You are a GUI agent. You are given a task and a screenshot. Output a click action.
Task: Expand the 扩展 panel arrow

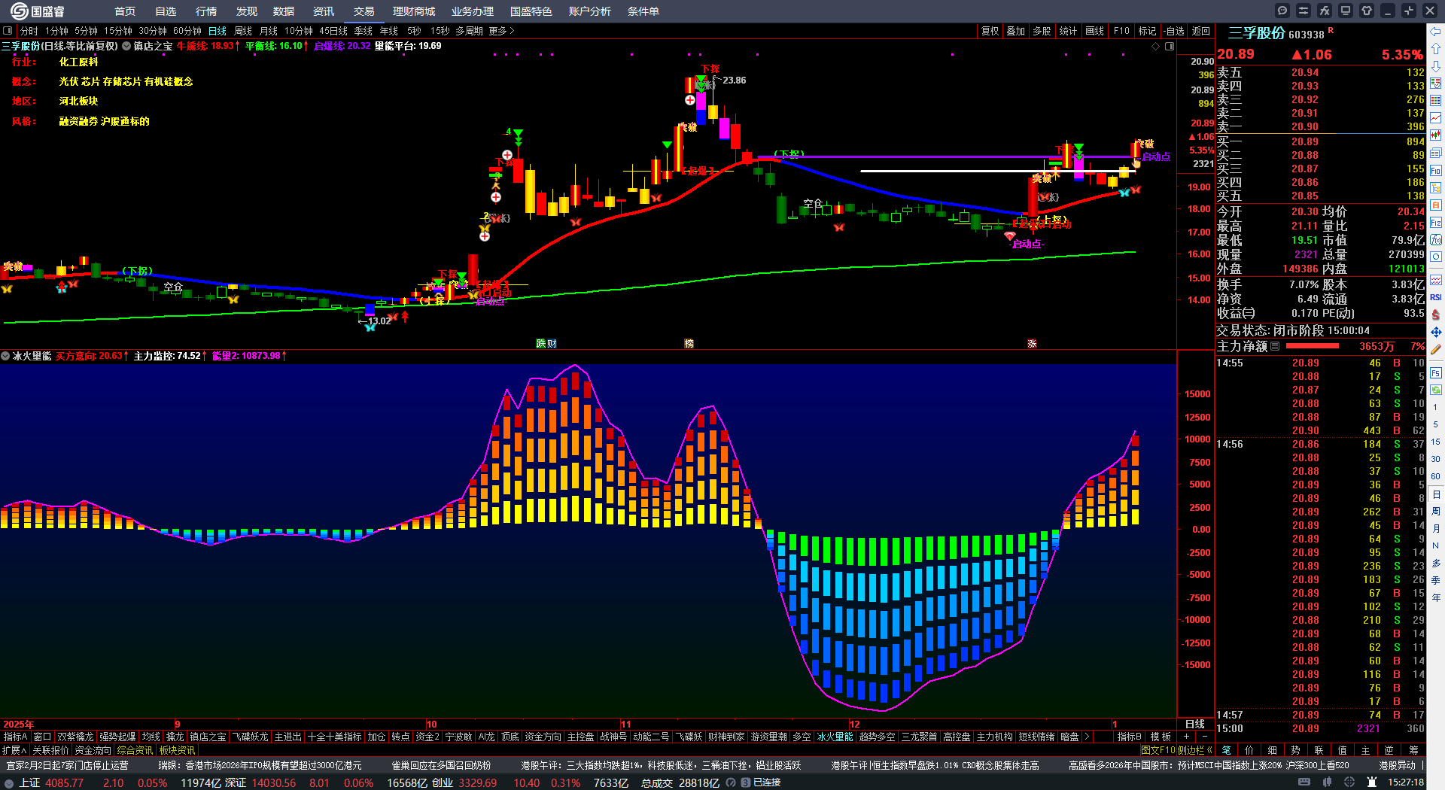coord(14,750)
